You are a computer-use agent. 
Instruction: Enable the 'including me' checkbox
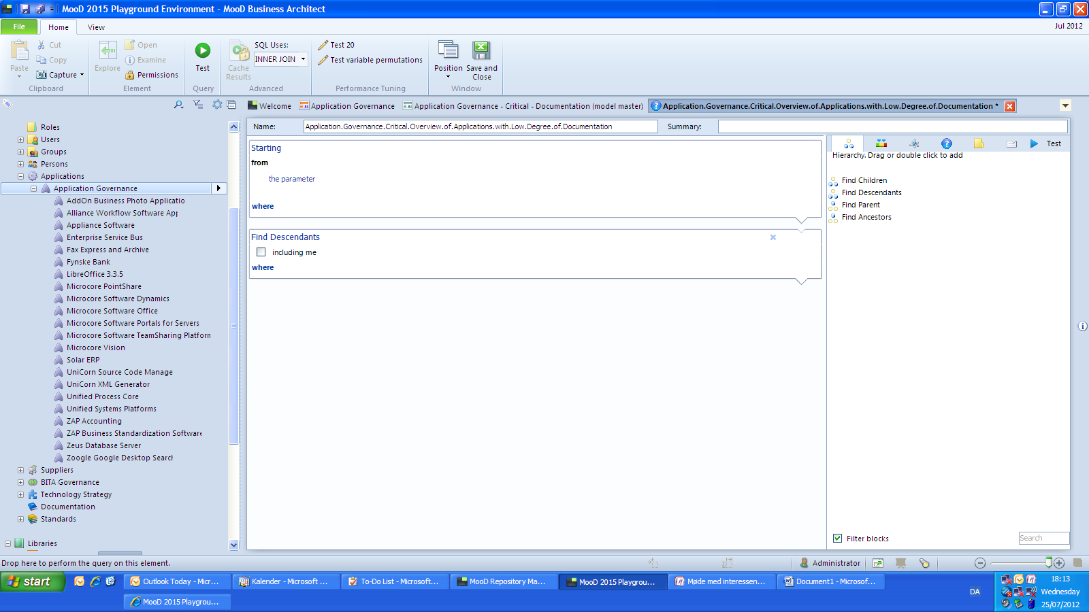tap(261, 252)
